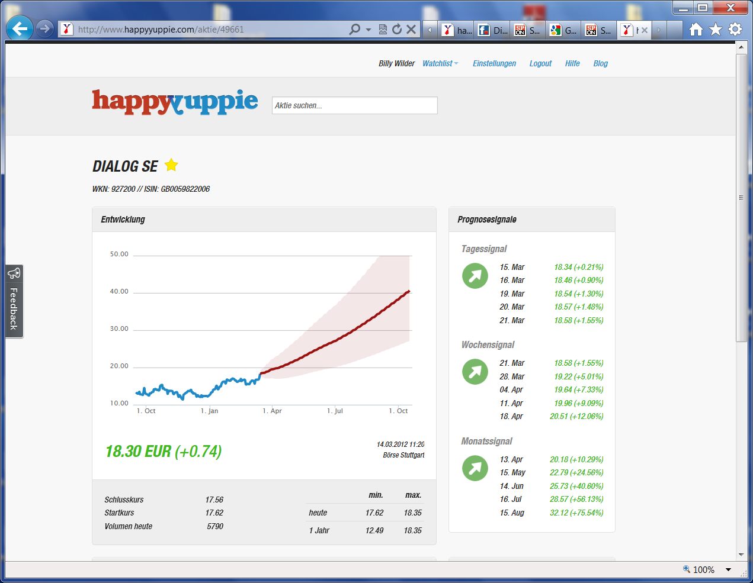
Task: Click the search magnifier in the address bar
Action: pos(354,29)
